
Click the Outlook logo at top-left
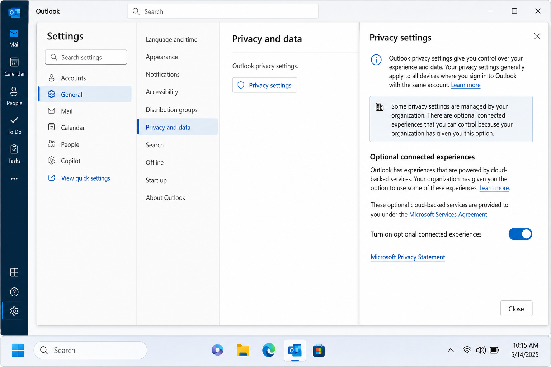click(x=14, y=13)
